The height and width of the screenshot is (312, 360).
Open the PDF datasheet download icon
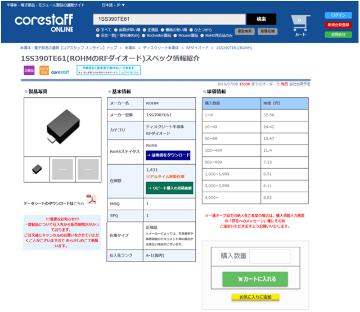pyautogui.click(x=91, y=199)
